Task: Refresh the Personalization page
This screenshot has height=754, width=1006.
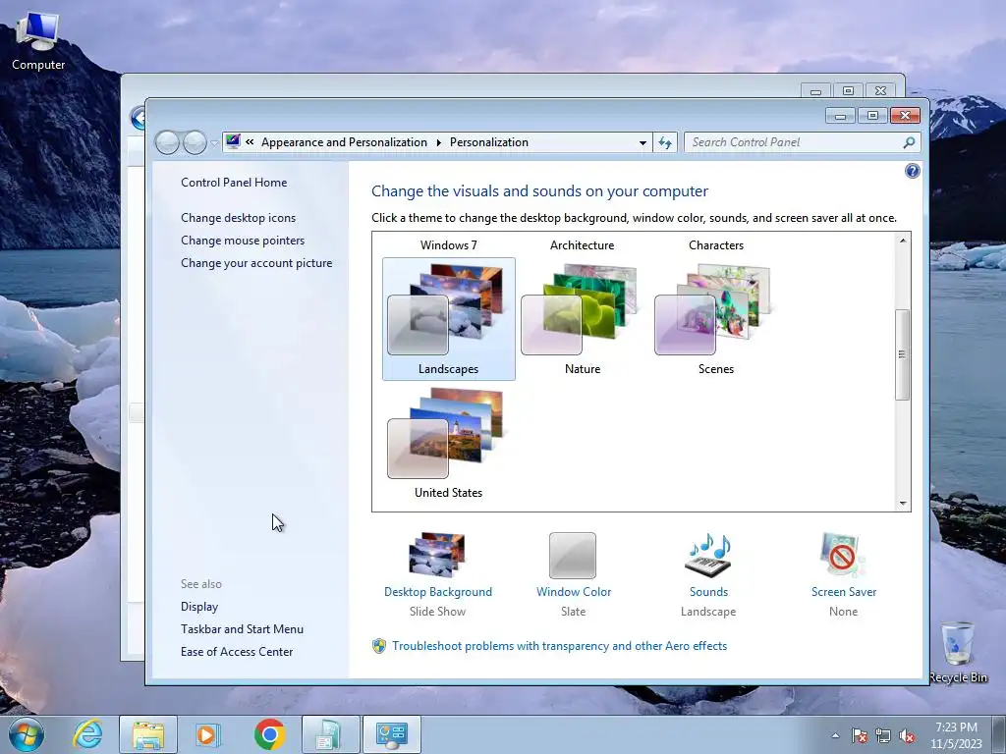Action: click(x=665, y=142)
